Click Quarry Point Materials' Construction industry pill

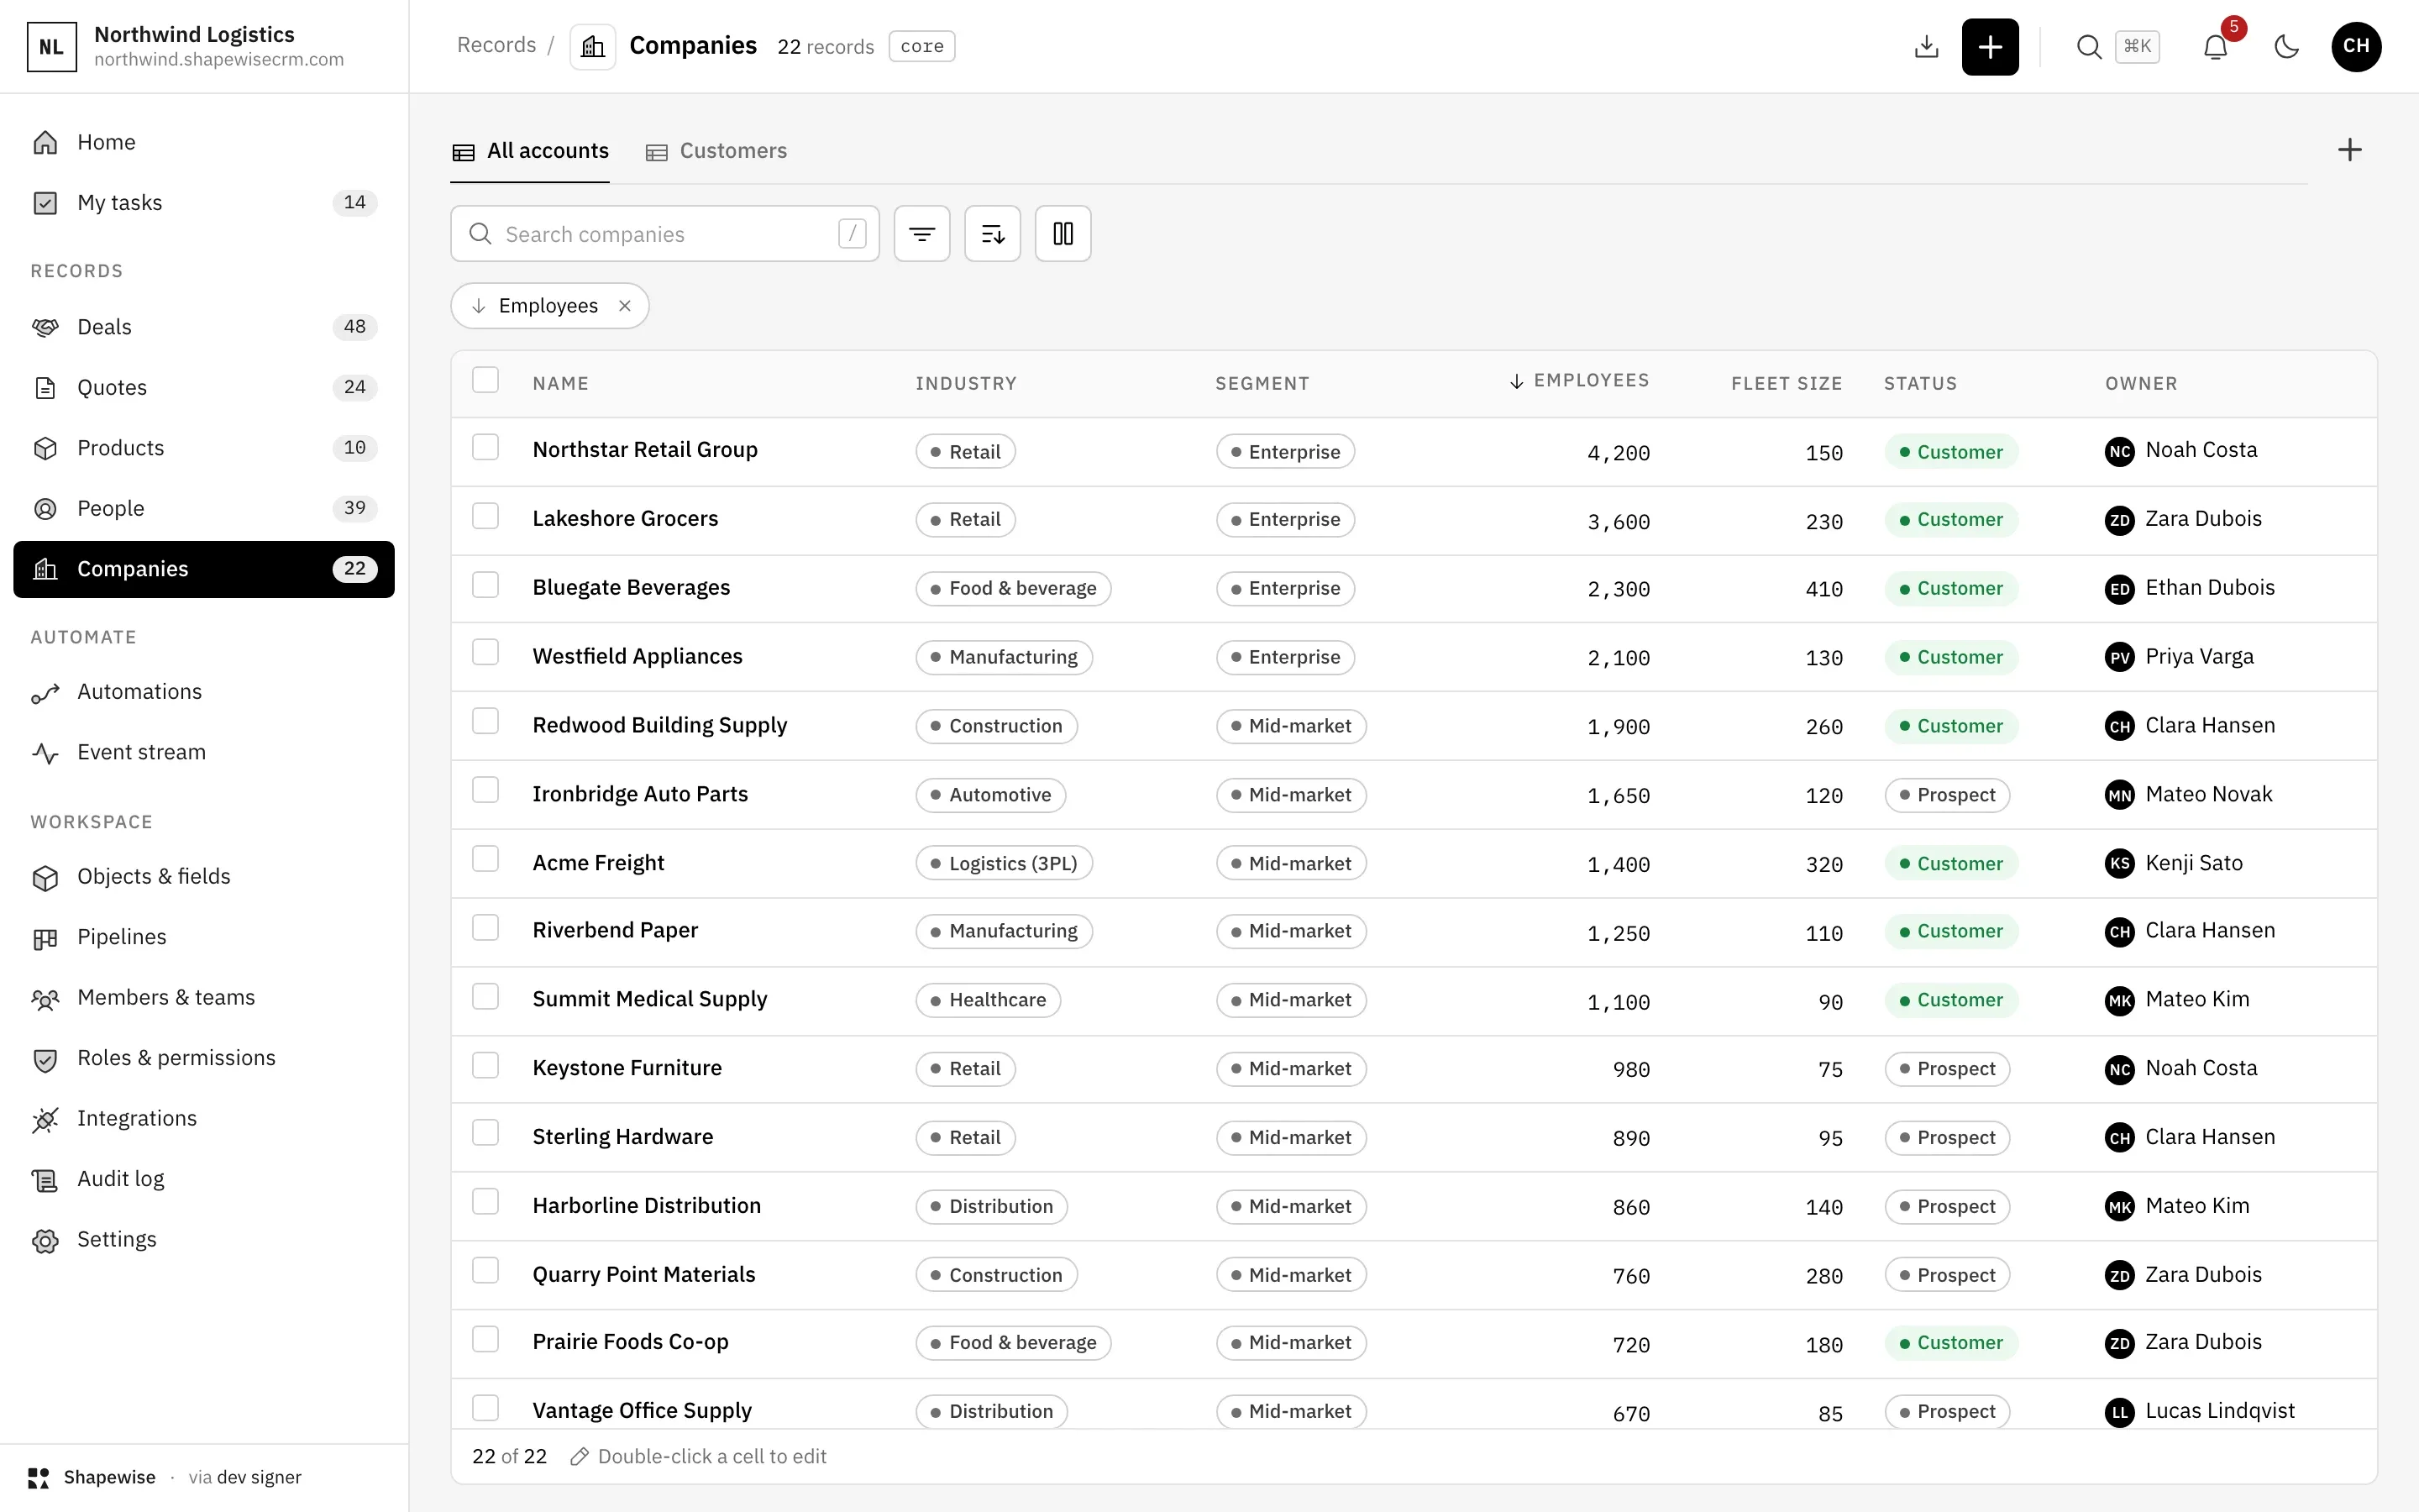[997, 1275]
